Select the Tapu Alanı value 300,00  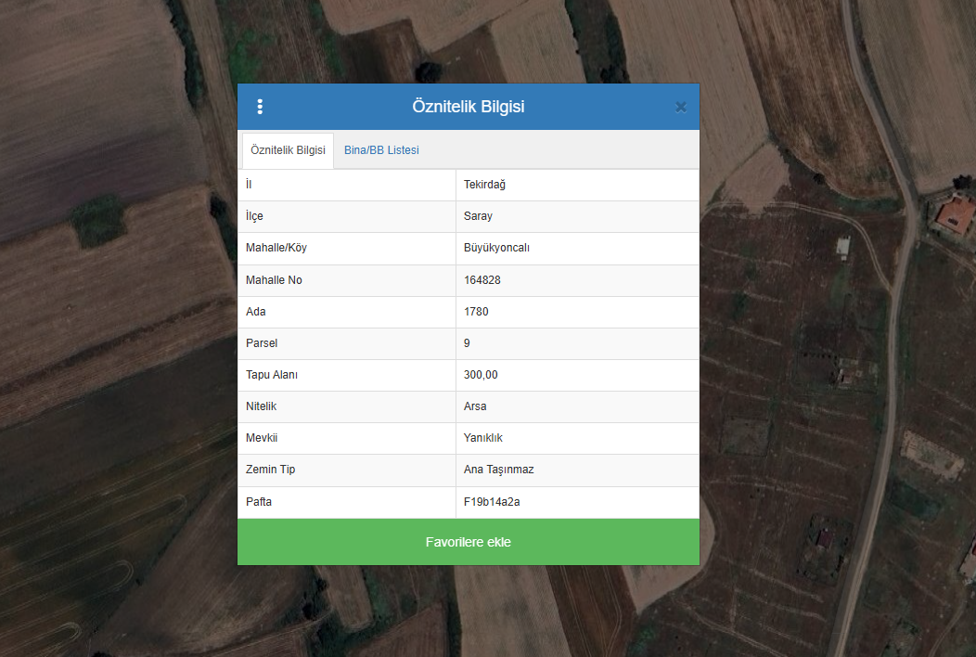pyautogui.click(x=482, y=375)
